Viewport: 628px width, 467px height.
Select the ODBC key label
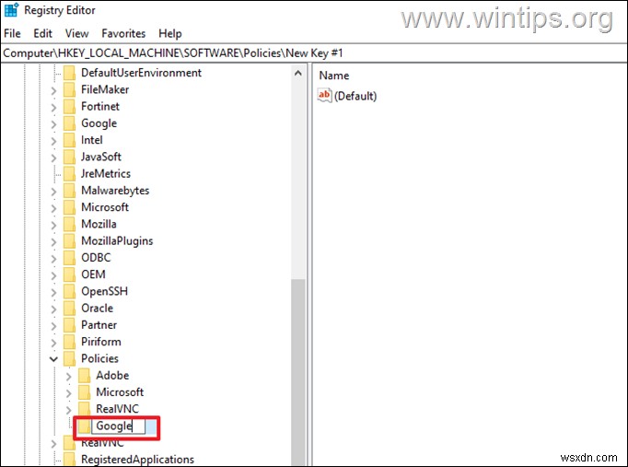(96, 258)
